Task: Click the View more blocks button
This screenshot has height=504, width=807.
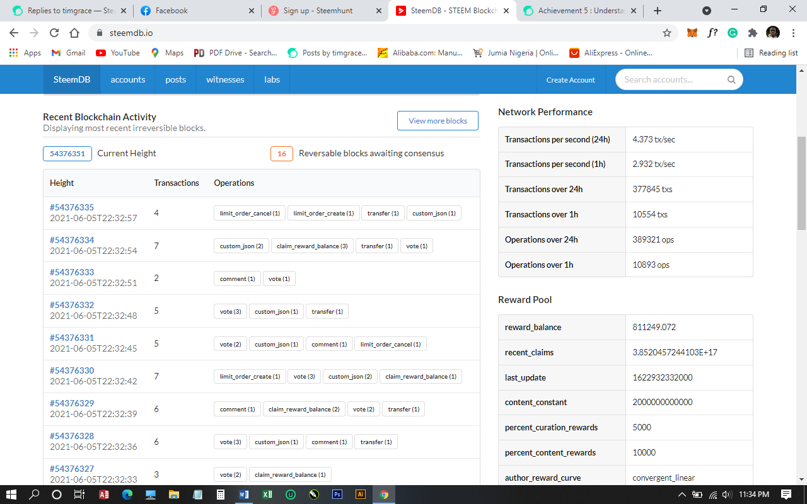Action: (x=438, y=120)
